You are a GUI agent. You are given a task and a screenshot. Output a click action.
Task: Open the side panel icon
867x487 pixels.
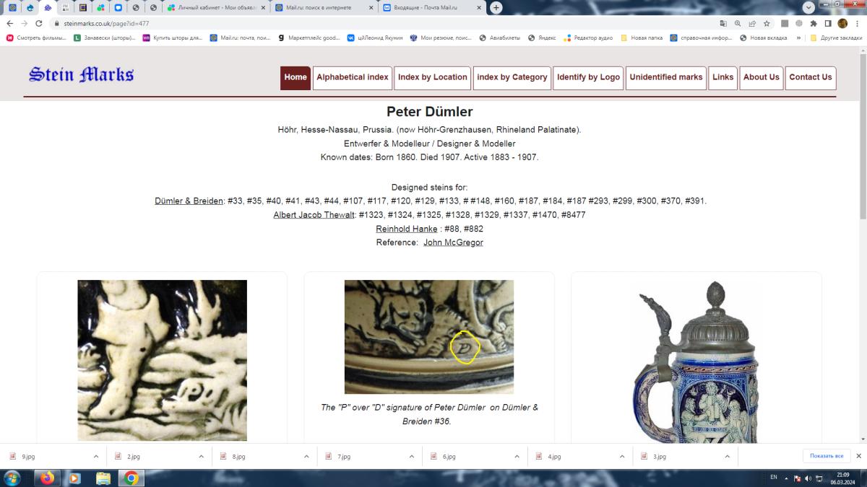(x=827, y=23)
